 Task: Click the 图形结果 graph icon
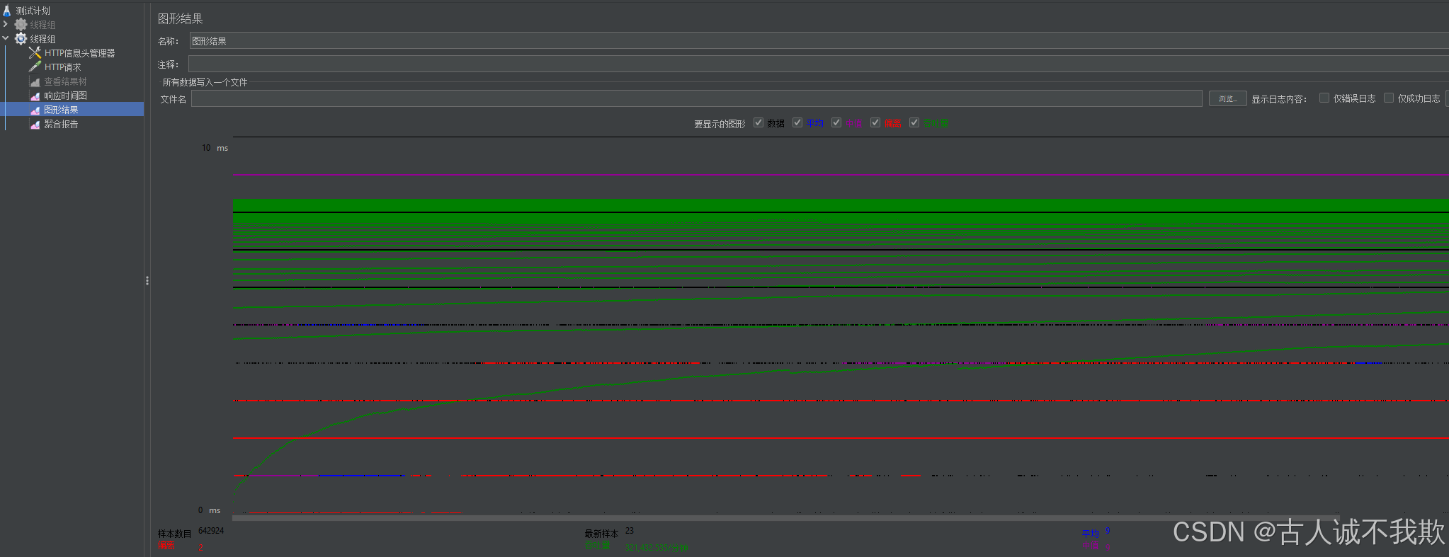click(x=35, y=110)
